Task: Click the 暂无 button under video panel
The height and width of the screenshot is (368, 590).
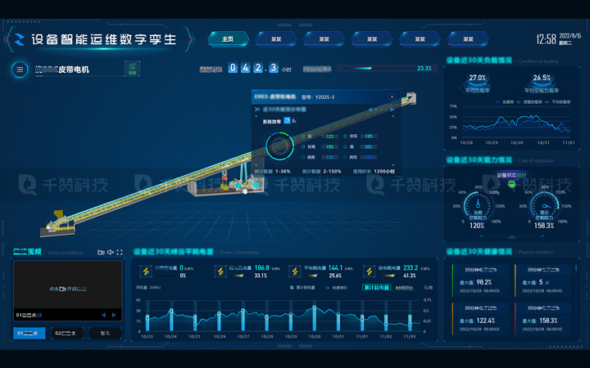Action: 105,333
